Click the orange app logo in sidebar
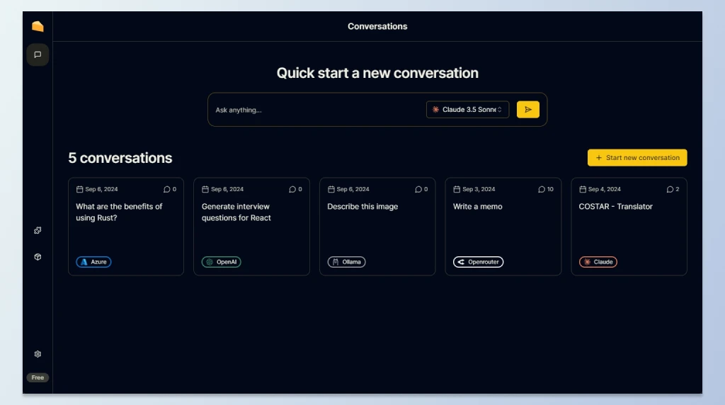 38,26
